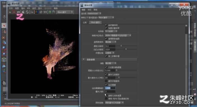Toggle the hardware geometry cache checkbox
Viewport: 197px width, 107px height.
pyautogui.click(x=106, y=74)
